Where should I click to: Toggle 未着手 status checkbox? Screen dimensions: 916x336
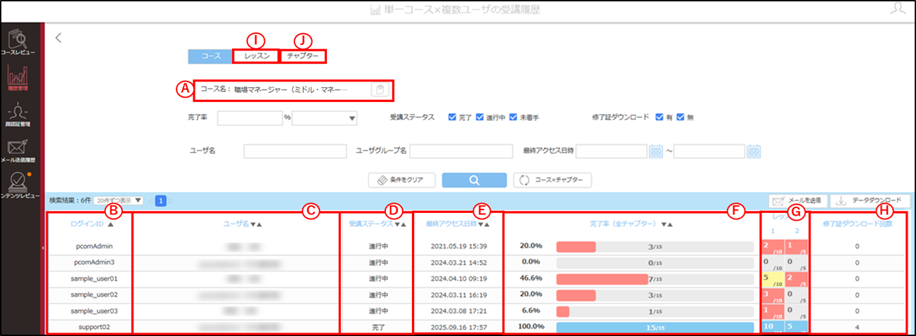(x=514, y=117)
